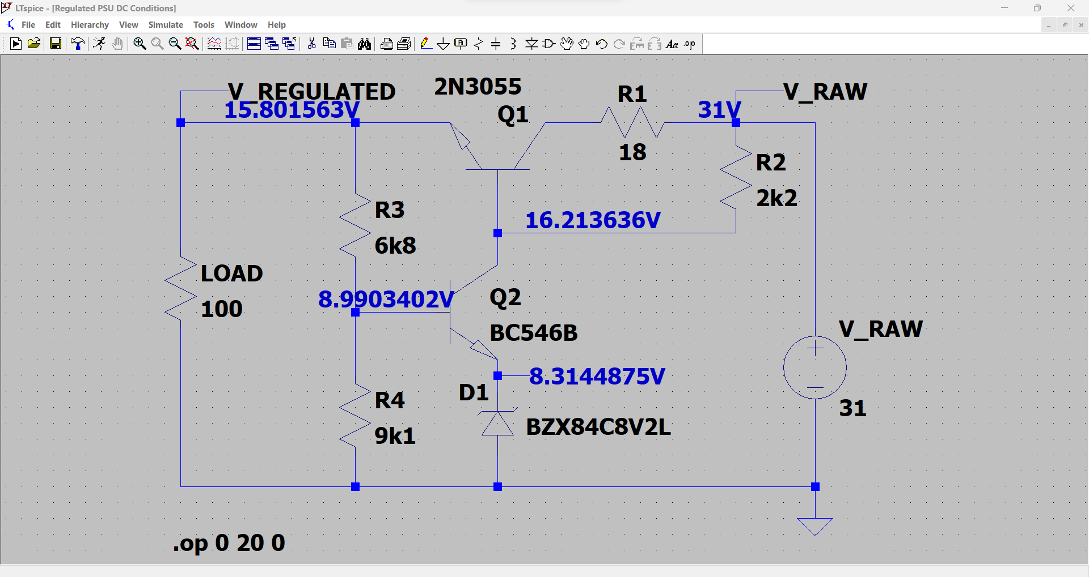The image size is (1089, 577).
Task: Click the 16.213636V voltage readout
Action: 593,220
